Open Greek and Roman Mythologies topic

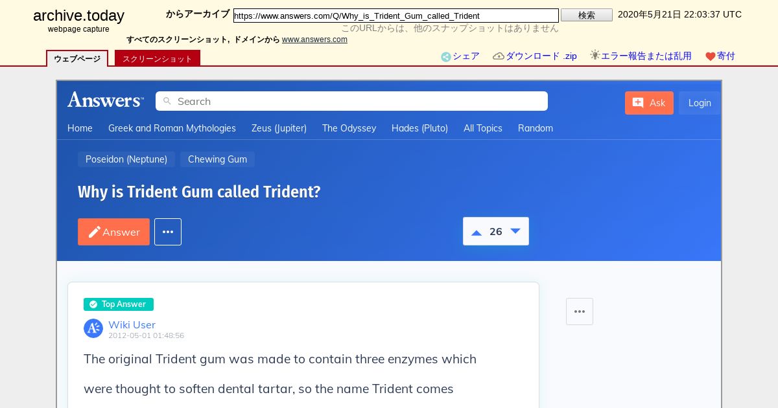point(172,128)
